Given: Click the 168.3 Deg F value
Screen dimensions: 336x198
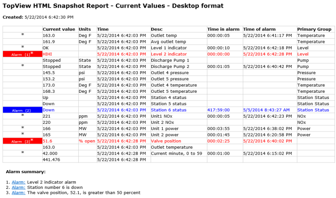Looking at the screenshot, I should pyautogui.click(x=48, y=91).
